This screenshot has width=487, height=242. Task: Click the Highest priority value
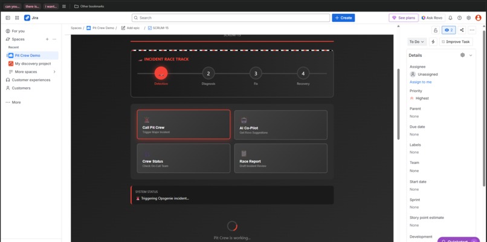(419, 98)
